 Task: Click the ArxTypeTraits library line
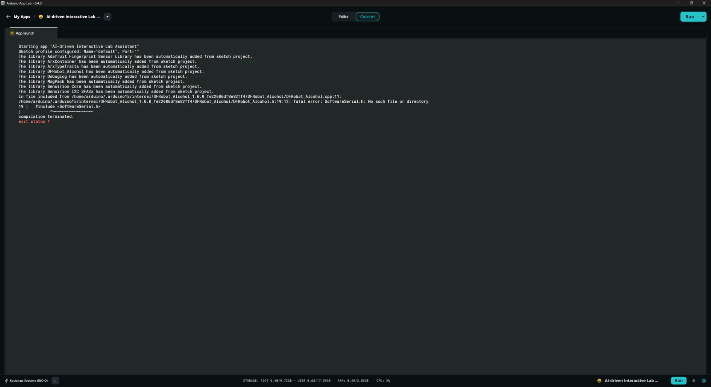[x=109, y=67]
